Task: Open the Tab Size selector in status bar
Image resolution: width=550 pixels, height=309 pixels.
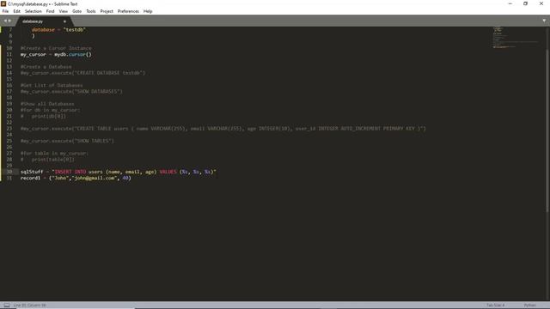Action: click(x=495, y=306)
